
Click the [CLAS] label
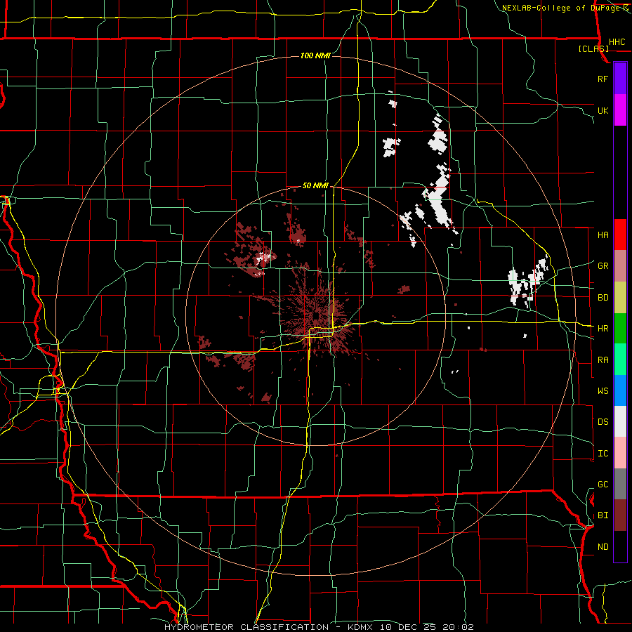coord(593,48)
